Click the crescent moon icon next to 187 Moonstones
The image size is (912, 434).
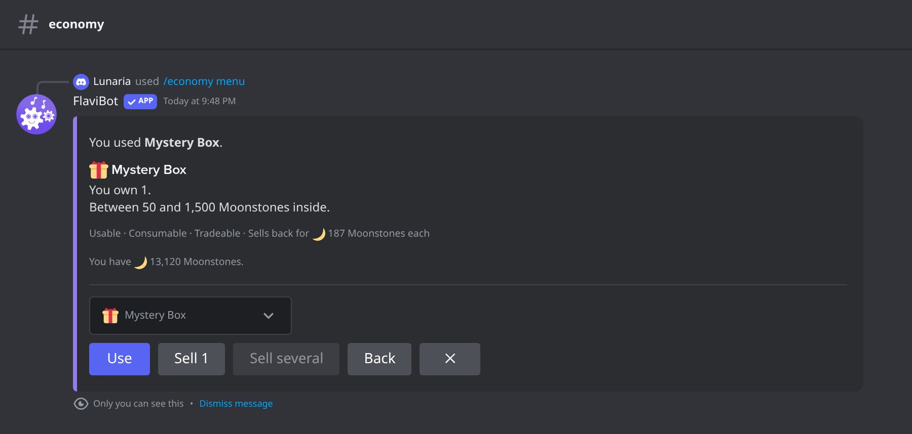point(319,234)
